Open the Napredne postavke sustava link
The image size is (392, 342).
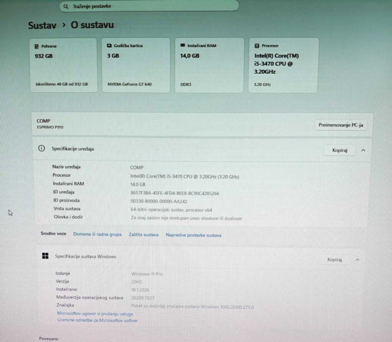click(193, 235)
